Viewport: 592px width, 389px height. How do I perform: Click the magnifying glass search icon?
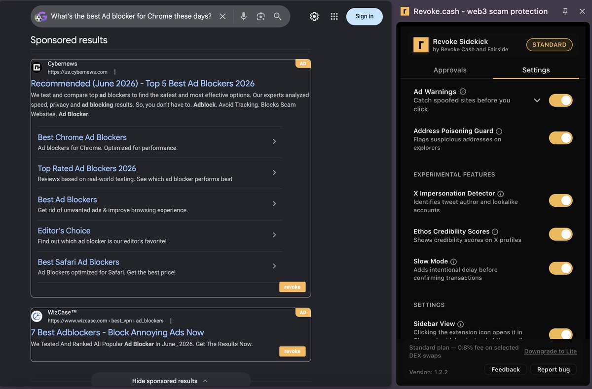pos(278,16)
